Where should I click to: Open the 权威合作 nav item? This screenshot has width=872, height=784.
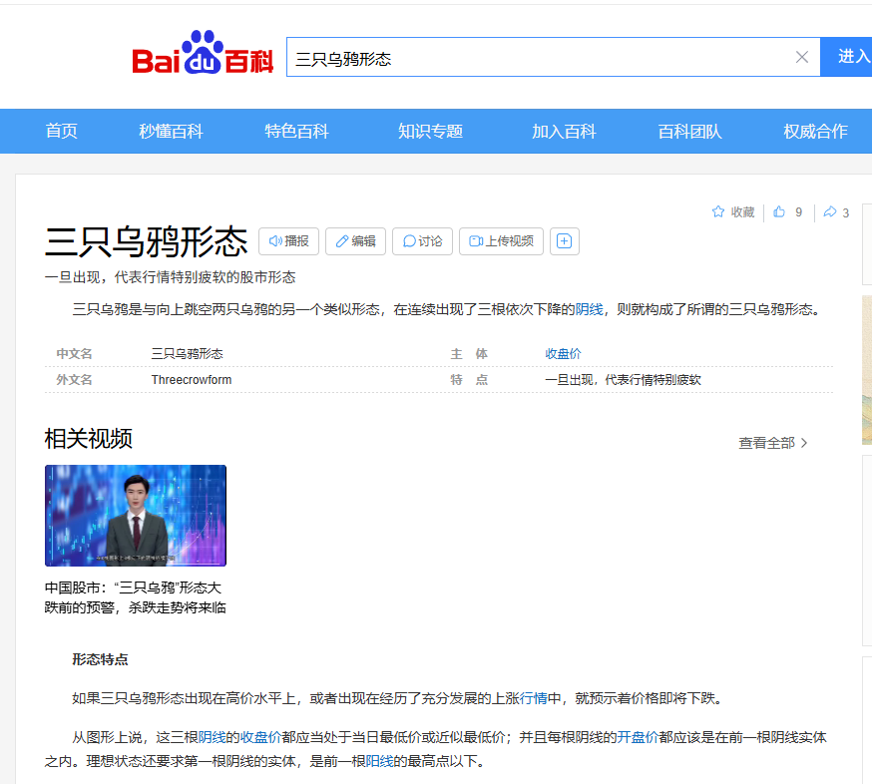[x=815, y=132]
